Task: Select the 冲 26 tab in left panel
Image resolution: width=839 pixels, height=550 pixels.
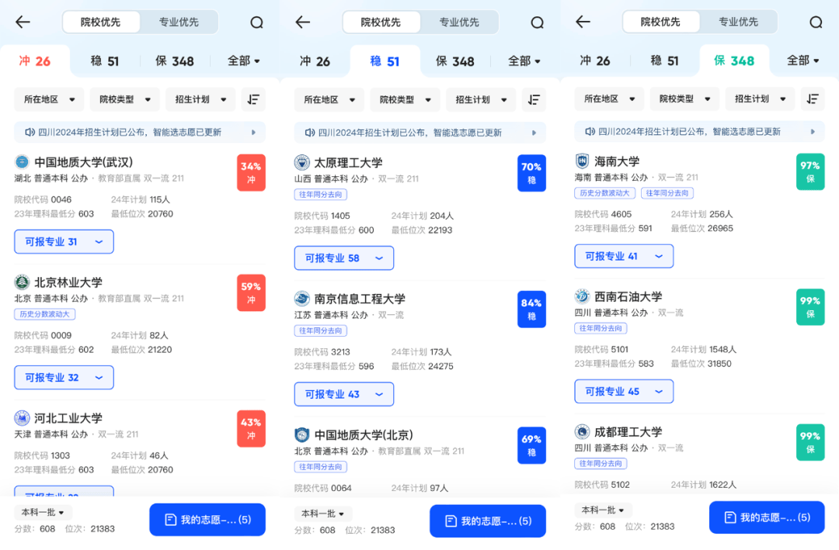Action: [x=35, y=61]
